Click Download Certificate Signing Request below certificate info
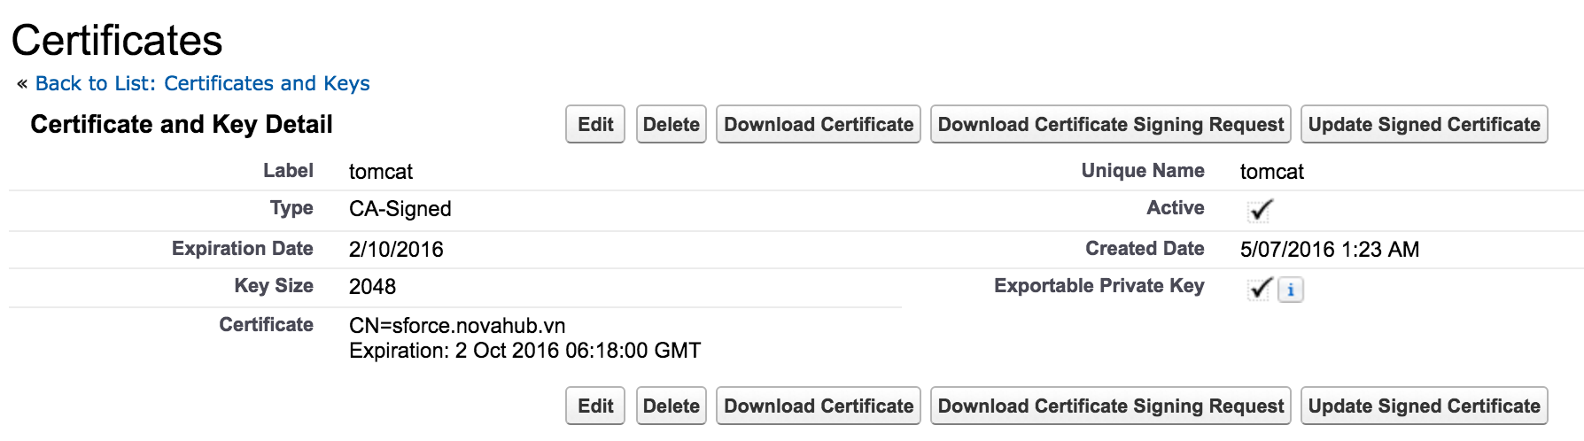 pos(1110,406)
